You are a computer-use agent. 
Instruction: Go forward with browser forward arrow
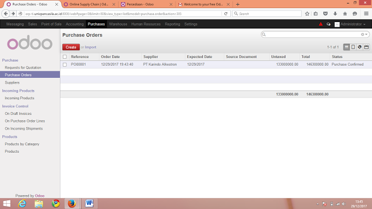(13, 14)
